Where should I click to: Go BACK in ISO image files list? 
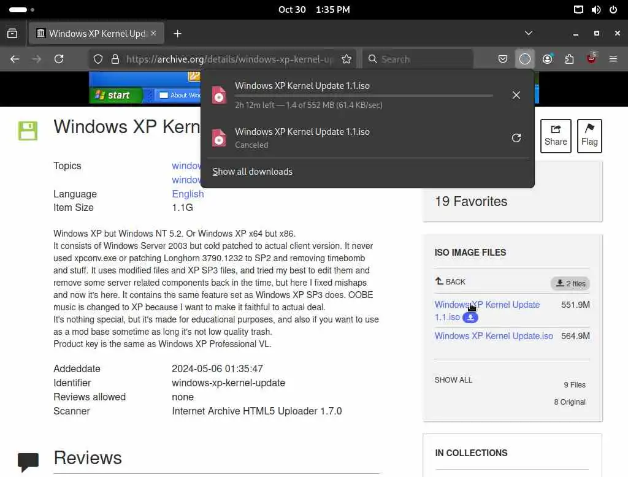pos(450,281)
